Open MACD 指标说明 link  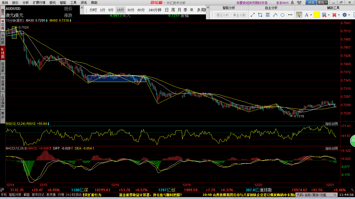[331, 148]
